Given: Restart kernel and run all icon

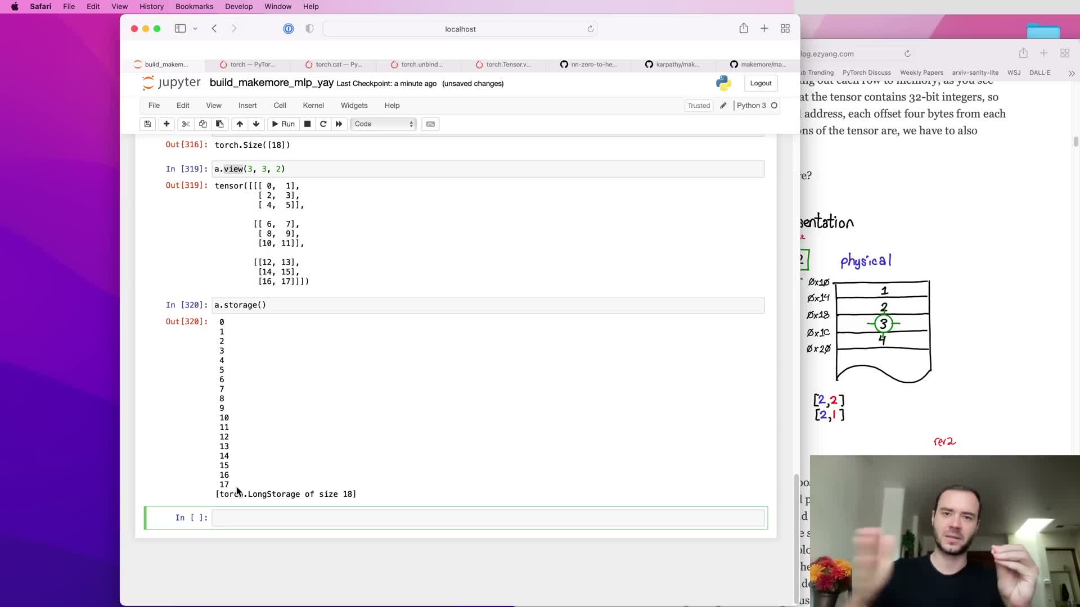Looking at the screenshot, I should click(x=339, y=124).
